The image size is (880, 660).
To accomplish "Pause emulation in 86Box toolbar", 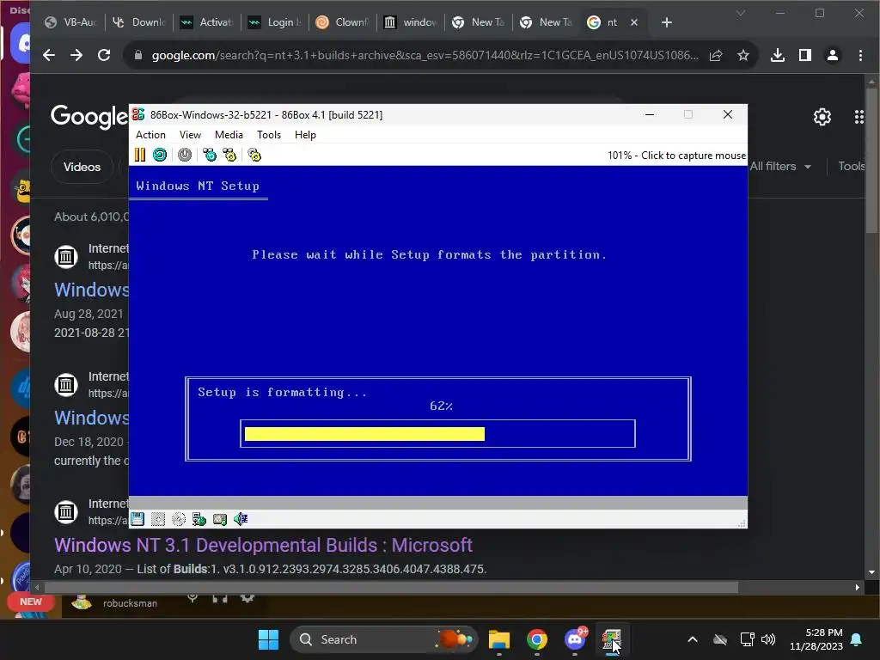I will pos(140,155).
